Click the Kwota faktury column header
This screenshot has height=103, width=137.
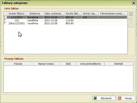(73, 14)
